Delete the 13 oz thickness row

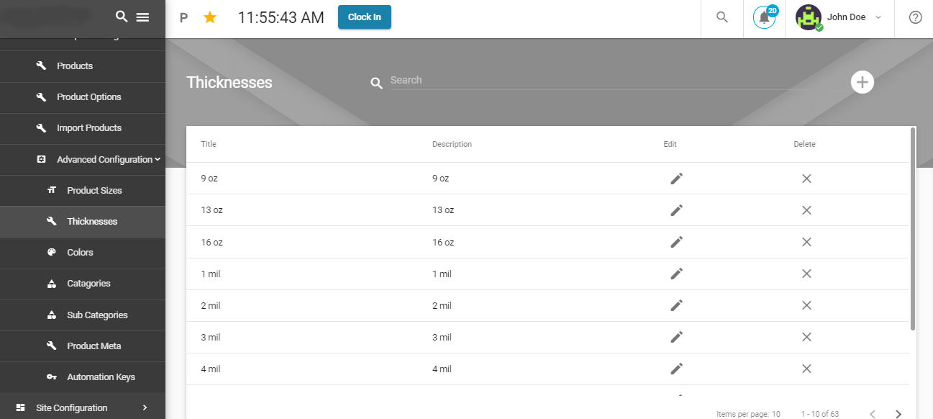click(x=806, y=210)
